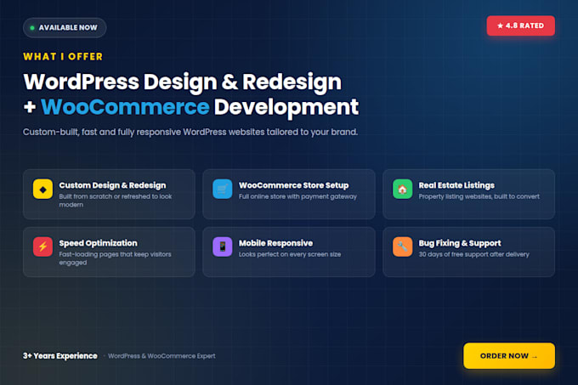Click the 4.8 RATED red badge
578x385 pixels.
(520, 25)
